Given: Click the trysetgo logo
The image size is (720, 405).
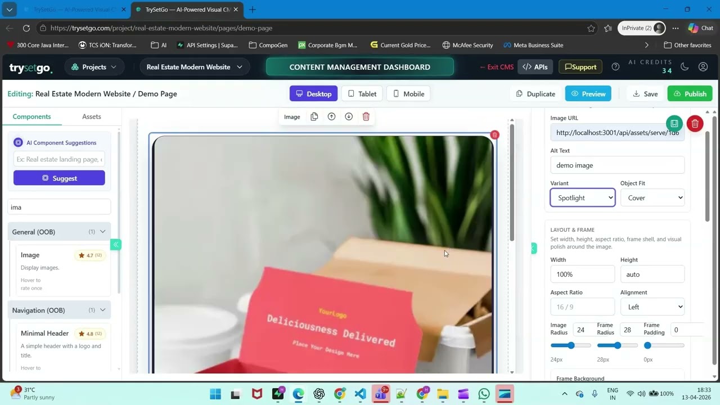Looking at the screenshot, I should [30, 67].
